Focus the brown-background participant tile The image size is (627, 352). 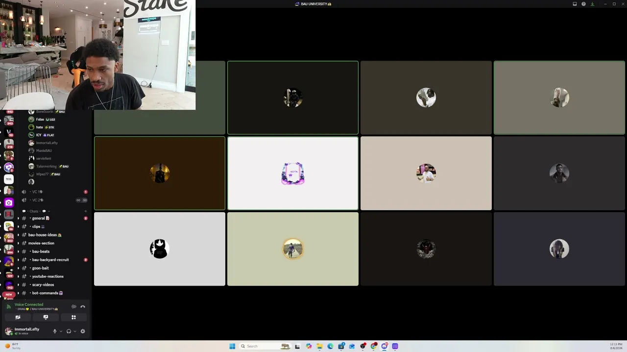[x=160, y=174]
